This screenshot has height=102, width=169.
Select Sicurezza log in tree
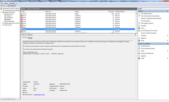9,16
